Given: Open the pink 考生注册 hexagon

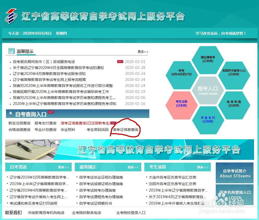Looking at the screenshot, I should [182, 105].
